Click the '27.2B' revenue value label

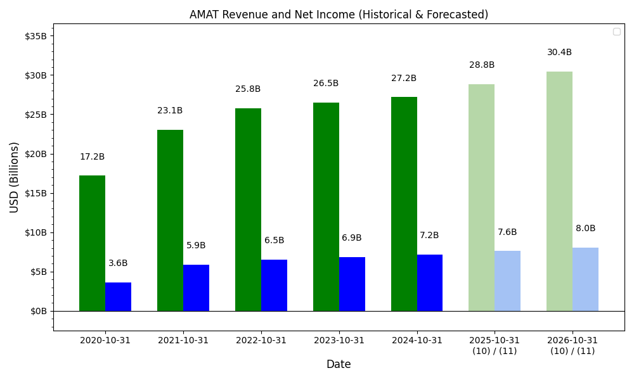(403, 79)
